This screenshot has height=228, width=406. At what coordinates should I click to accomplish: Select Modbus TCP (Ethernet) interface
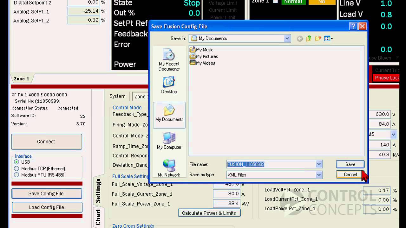[16, 168]
